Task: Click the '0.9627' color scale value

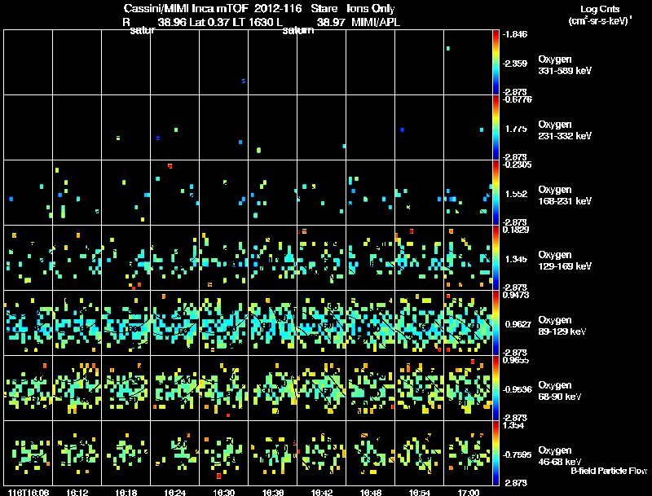Action: coord(518,324)
